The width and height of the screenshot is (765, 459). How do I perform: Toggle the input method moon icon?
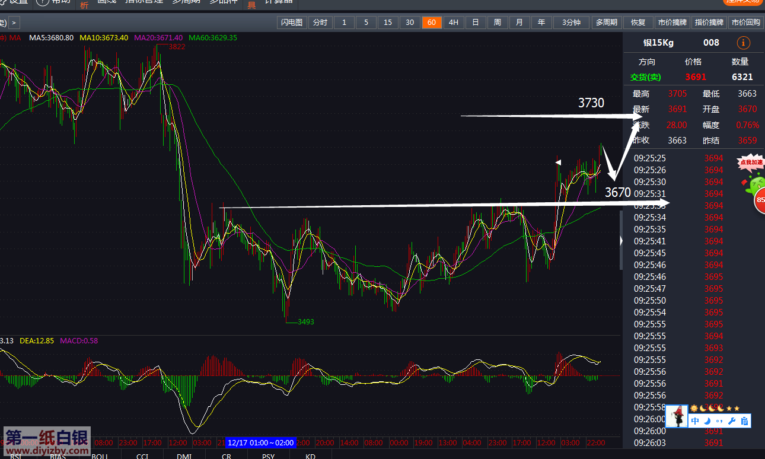[707, 421]
